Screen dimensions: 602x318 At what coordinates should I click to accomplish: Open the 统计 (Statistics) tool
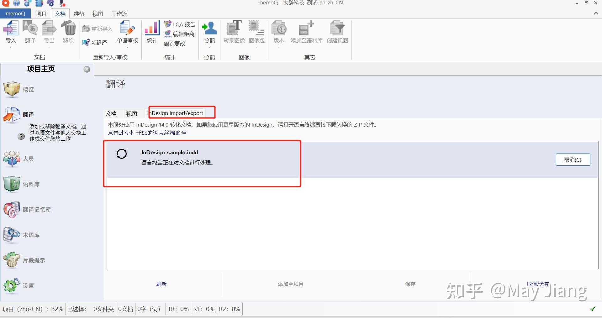click(151, 31)
